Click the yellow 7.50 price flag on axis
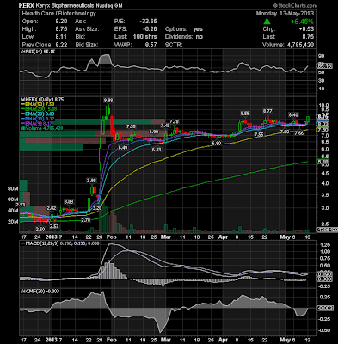This screenshot has height=344, width=338. tap(324, 130)
